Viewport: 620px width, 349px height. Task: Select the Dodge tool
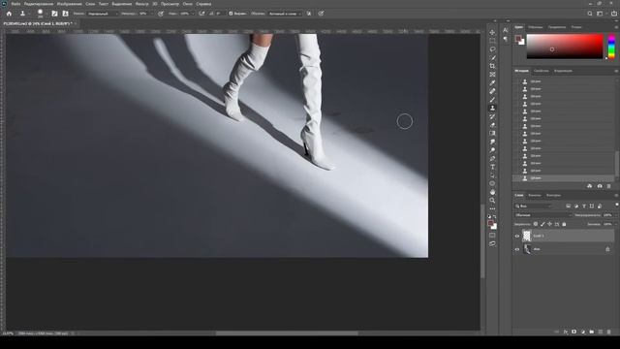[492, 150]
